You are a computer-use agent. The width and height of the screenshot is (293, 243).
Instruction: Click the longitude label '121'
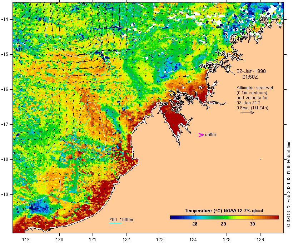click(x=93, y=239)
